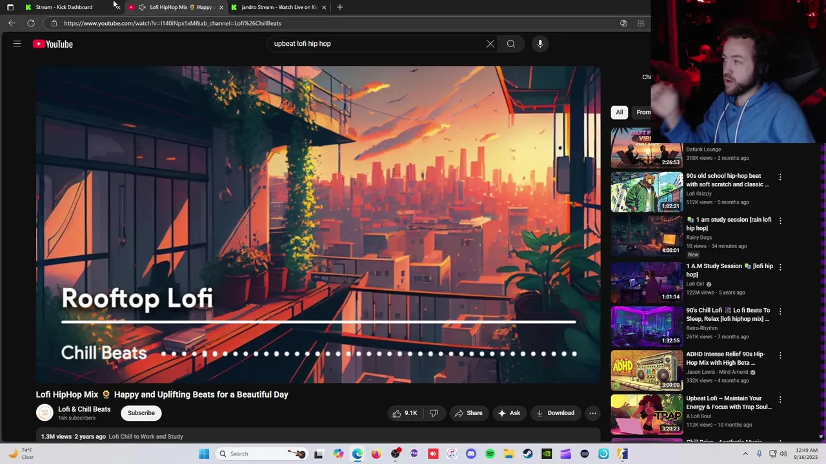
Task: Start voice search with microphone
Action: coord(540,44)
